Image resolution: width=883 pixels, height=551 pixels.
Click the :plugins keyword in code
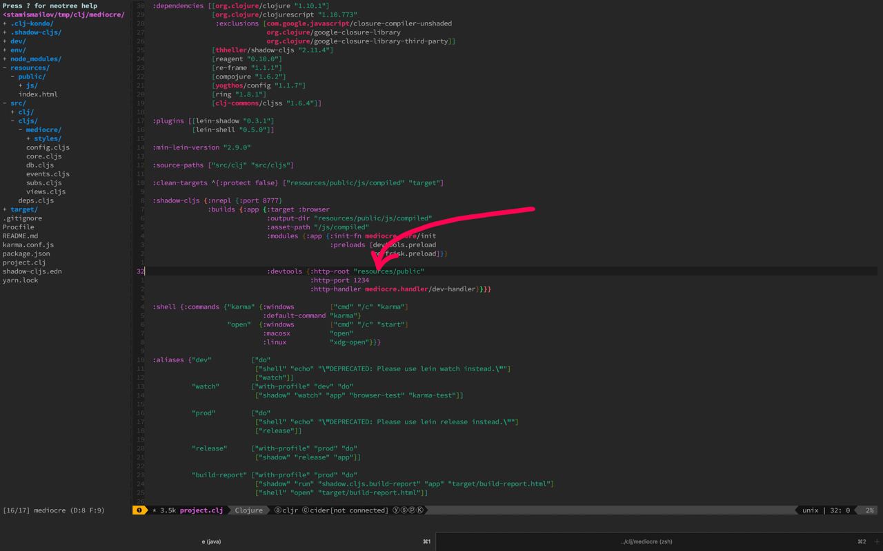168,121
